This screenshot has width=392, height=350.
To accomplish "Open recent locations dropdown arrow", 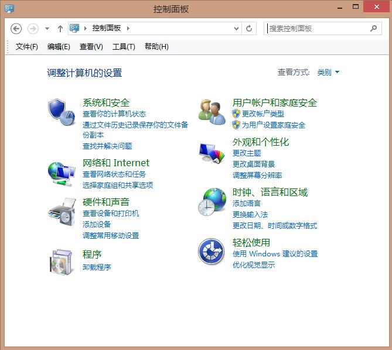I will [x=47, y=29].
